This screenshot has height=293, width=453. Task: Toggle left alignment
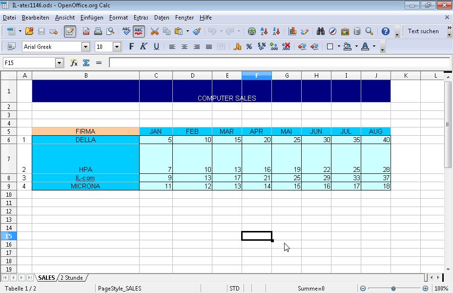[x=172, y=46]
